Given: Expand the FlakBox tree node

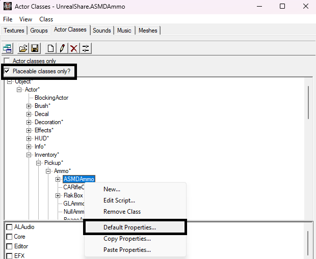Looking at the screenshot, I should pos(58,195).
